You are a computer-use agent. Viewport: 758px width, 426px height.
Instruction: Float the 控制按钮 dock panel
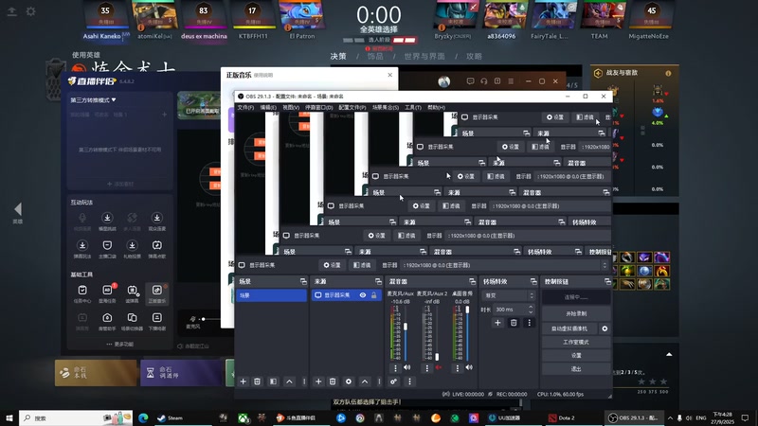tap(607, 281)
